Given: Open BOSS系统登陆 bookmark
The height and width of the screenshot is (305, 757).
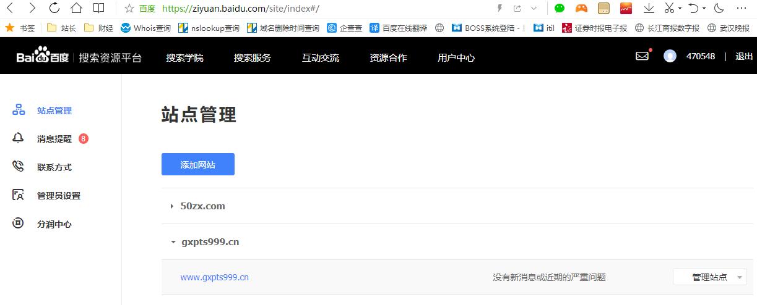Looking at the screenshot, I should pyautogui.click(x=488, y=28).
